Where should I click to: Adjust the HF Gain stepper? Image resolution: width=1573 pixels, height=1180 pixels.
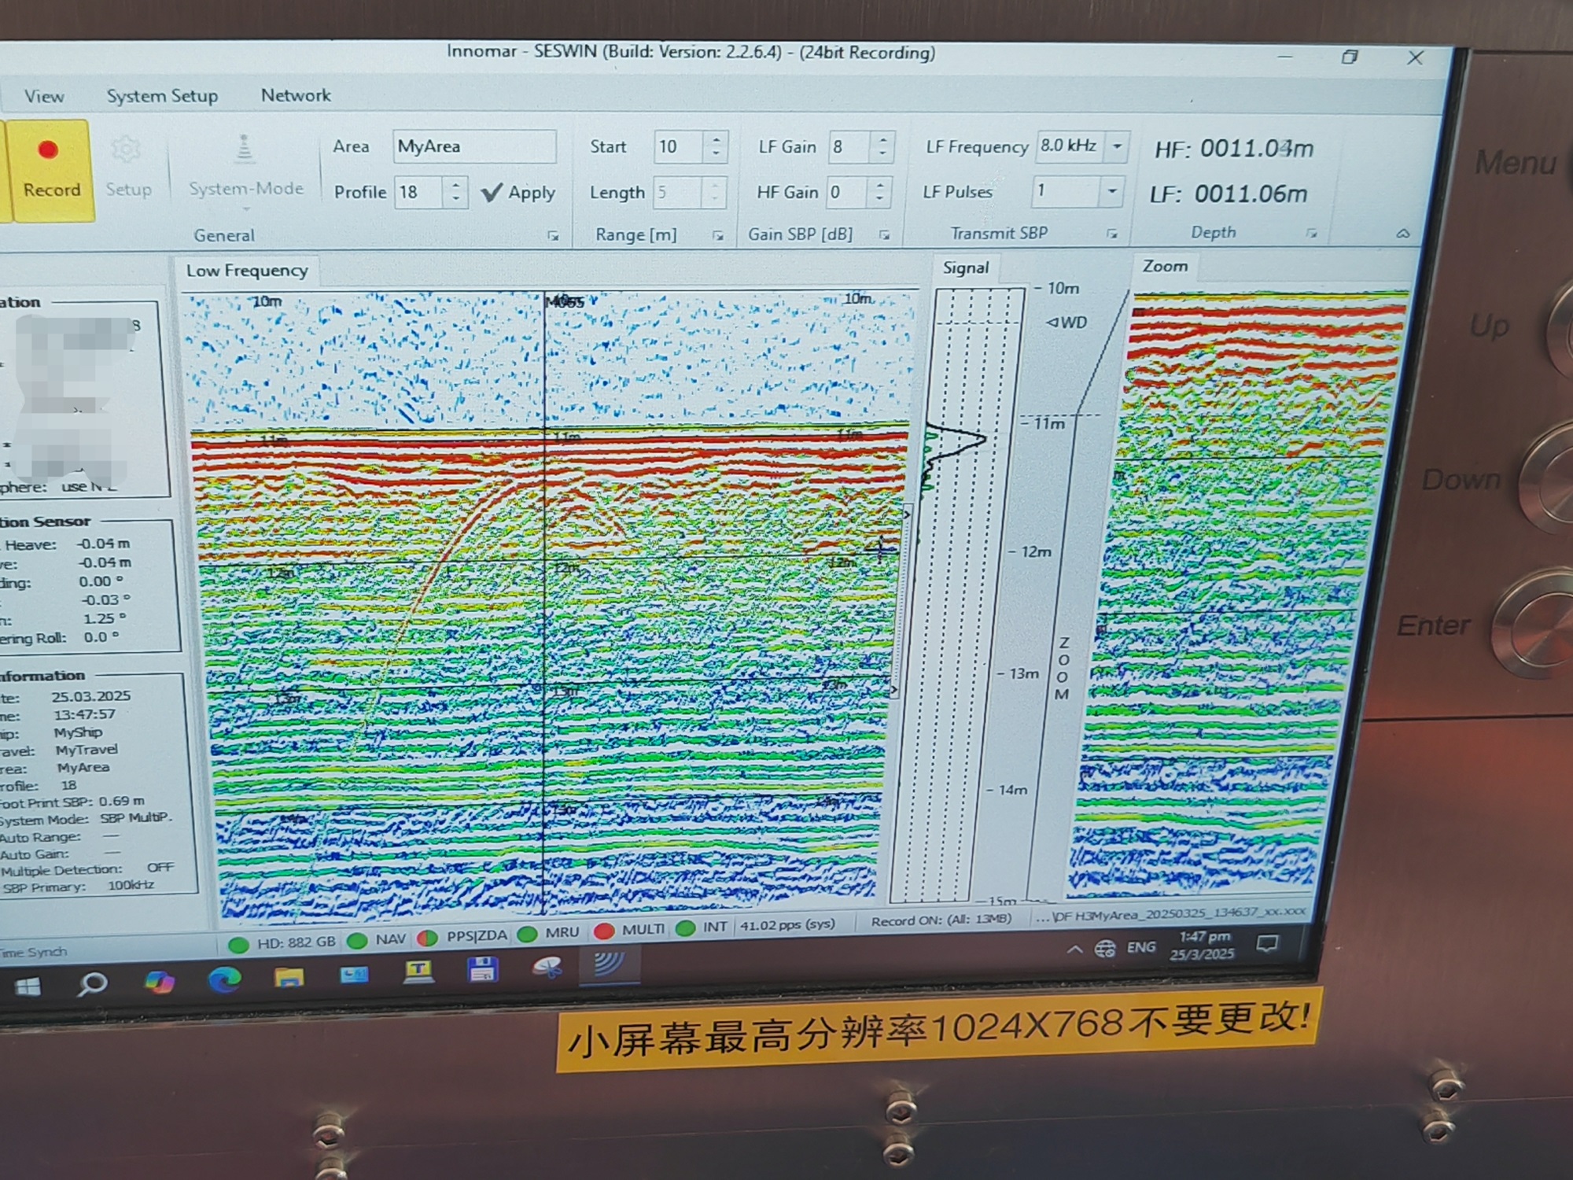(879, 192)
